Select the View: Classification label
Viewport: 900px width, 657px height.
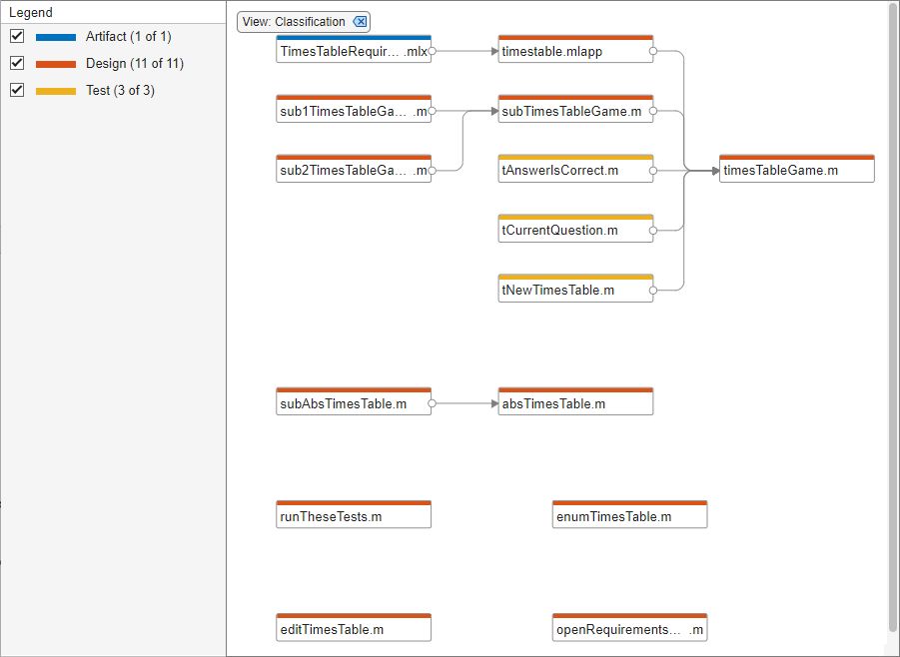[294, 22]
